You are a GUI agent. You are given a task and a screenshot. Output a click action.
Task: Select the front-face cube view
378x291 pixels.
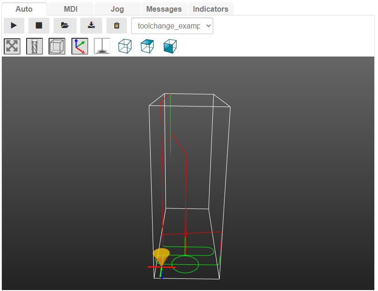pyautogui.click(x=170, y=46)
